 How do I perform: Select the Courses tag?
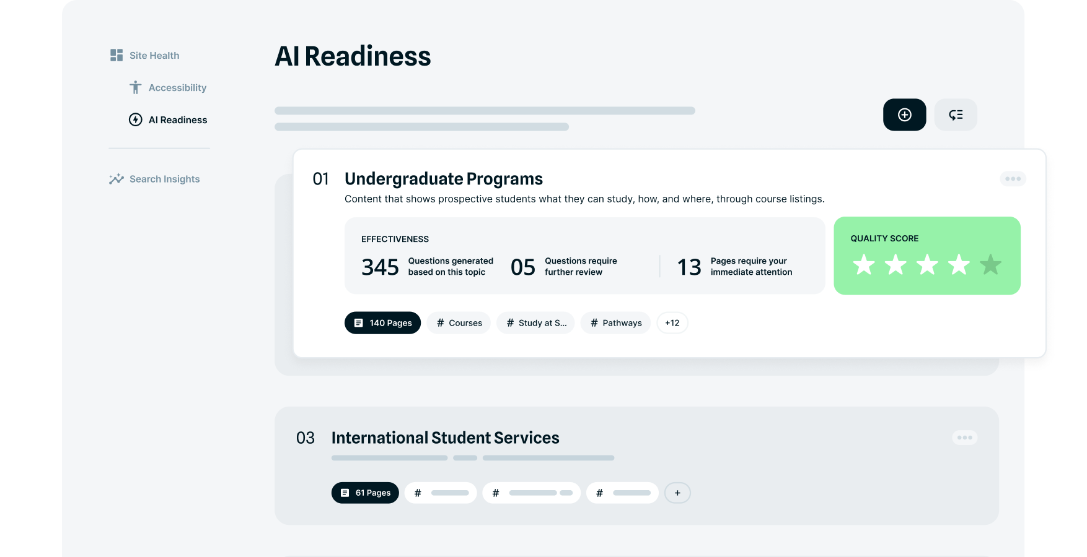point(459,322)
